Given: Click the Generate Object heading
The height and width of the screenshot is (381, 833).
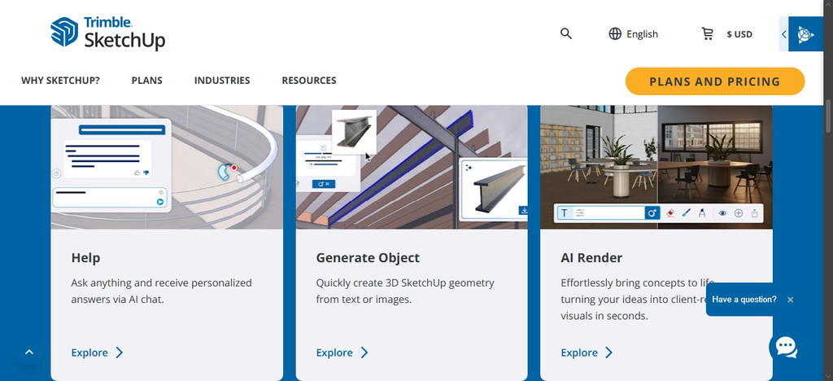Looking at the screenshot, I should [368, 258].
